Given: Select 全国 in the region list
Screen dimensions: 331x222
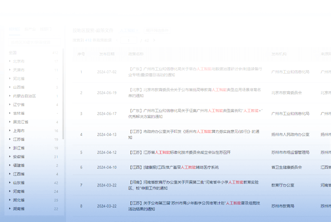Looking at the screenshot, I should coord(13,53).
